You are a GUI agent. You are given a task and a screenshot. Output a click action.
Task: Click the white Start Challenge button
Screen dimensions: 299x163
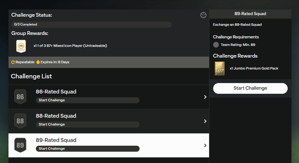(250, 88)
